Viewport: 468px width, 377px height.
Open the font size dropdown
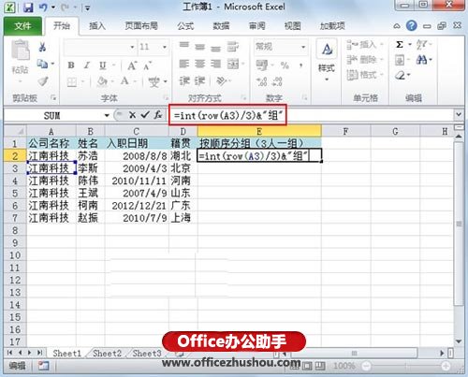click(165, 47)
